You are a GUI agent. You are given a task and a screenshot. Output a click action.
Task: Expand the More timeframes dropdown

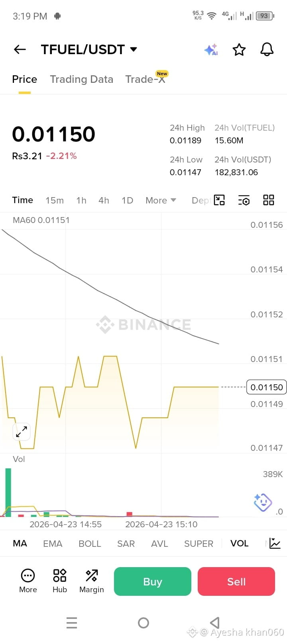[161, 200]
